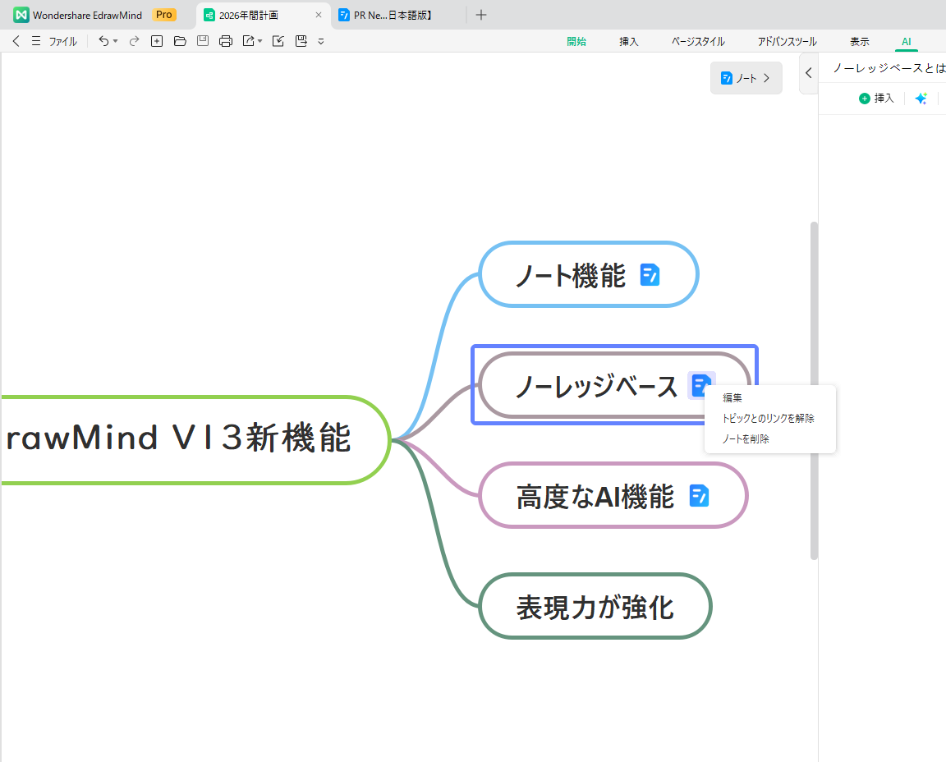Click the ノート button above the canvas
946x762 pixels.
tap(746, 77)
